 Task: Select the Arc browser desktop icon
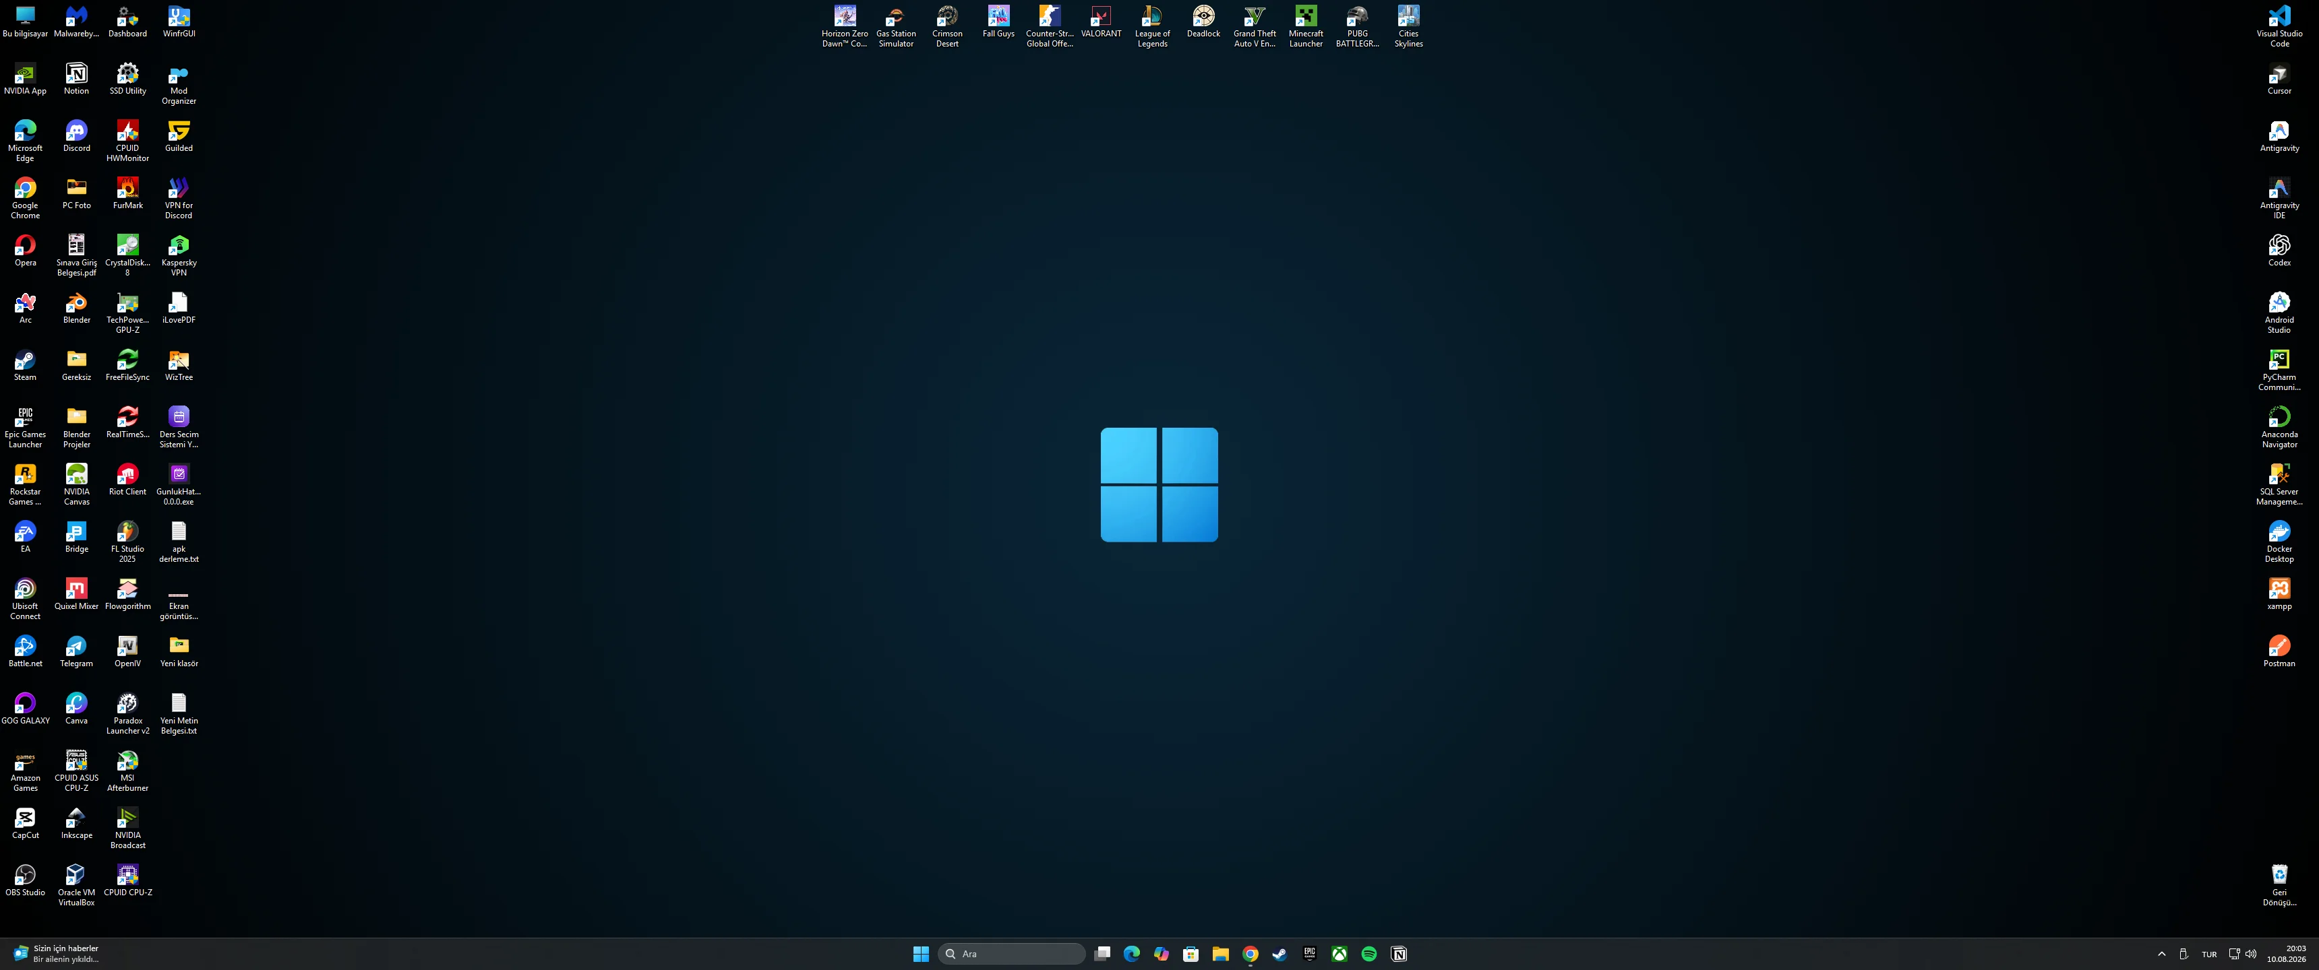(x=25, y=308)
